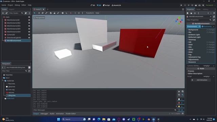The image size is (217, 122).
Task: Open the Transform menu in viewport toolbar
Action: tap(90, 13)
